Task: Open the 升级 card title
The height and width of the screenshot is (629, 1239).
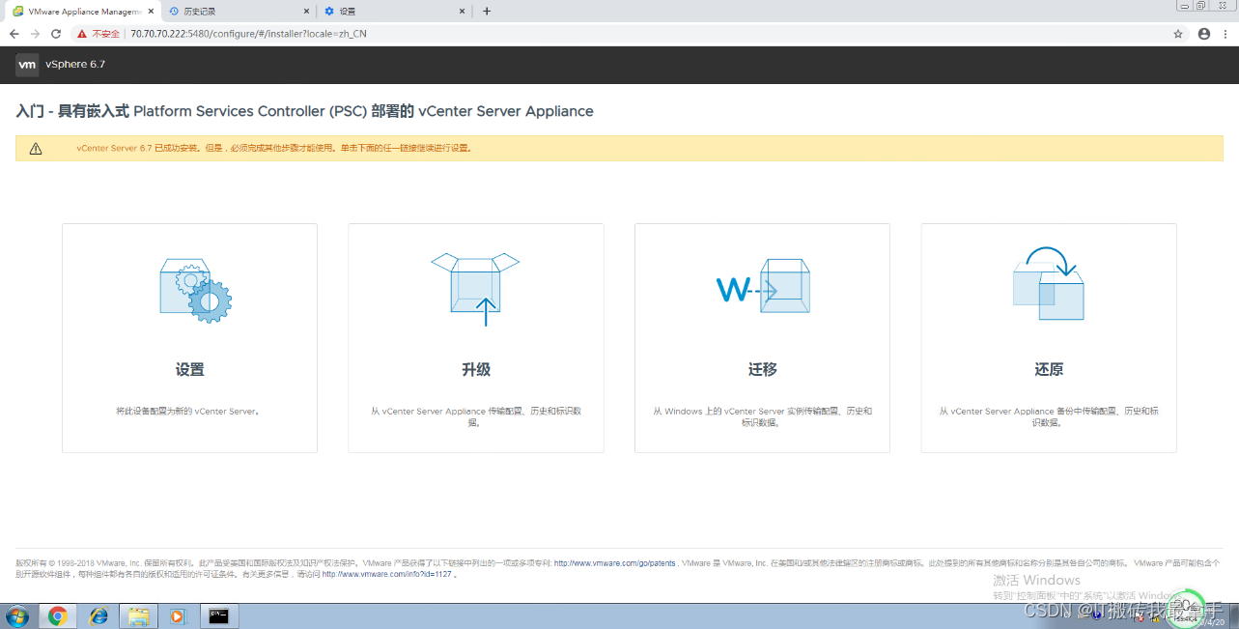Action: point(476,370)
